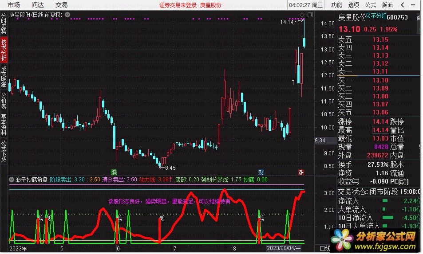
Task: Select 买二 price 13.09
Action: (x=380, y=88)
